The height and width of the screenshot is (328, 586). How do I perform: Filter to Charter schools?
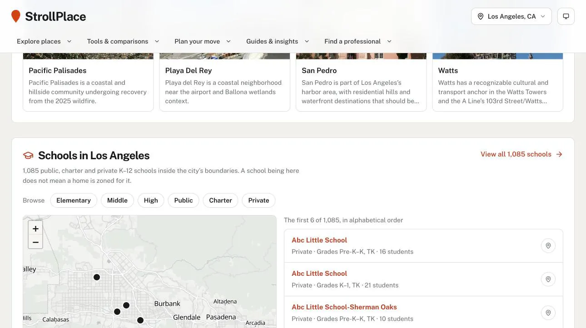tap(220, 201)
